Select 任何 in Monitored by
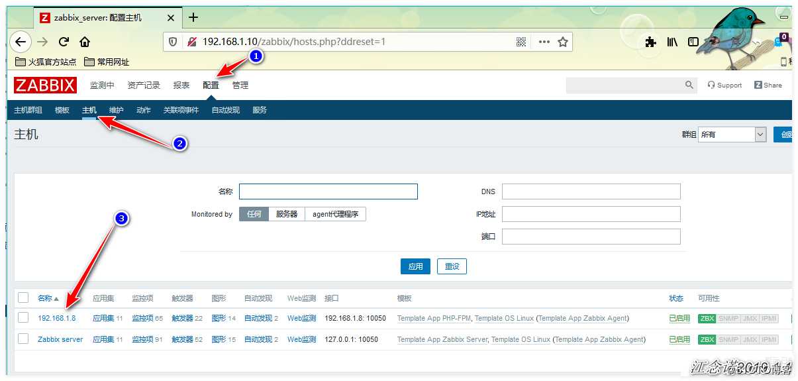The width and height of the screenshot is (798, 381). tap(254, 214)
